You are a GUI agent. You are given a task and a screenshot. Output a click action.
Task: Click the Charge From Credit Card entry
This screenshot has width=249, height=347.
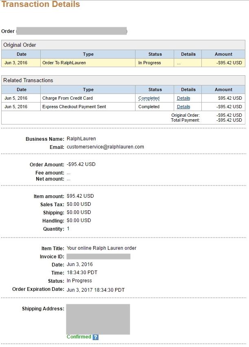coord(67,98)
